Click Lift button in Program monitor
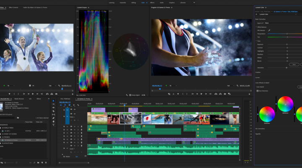Viewport: 302px width, 168px height. pos(216,94)
